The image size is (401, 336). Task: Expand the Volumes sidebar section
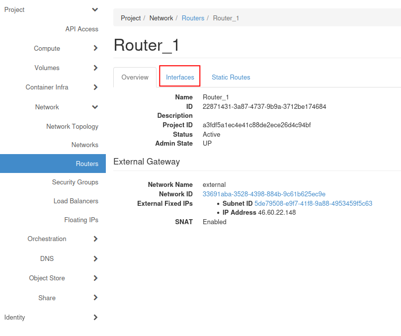(x=95, y=68)
